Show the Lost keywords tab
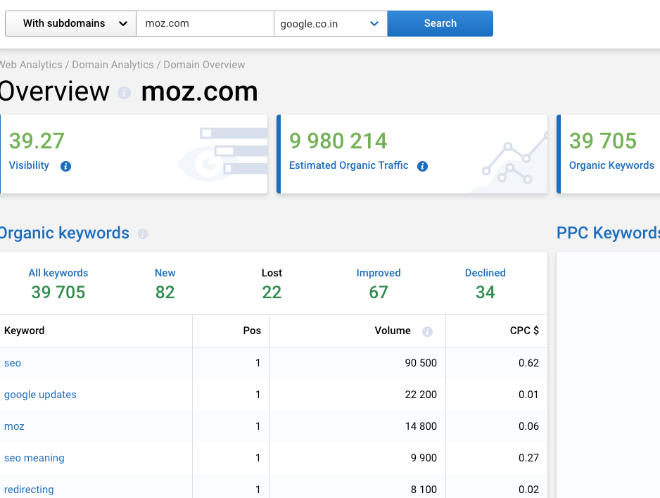This screenshot has height=498, width=660. point(272,283)
